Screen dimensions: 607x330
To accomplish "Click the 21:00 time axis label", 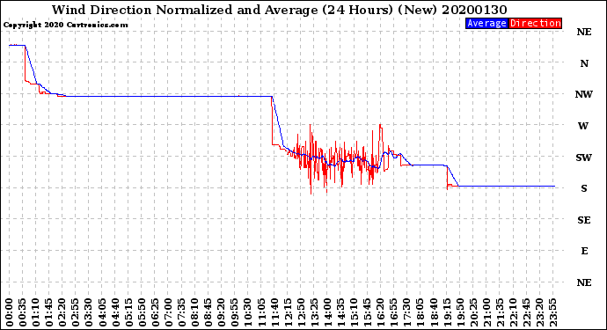I will (x=486, y=312).
